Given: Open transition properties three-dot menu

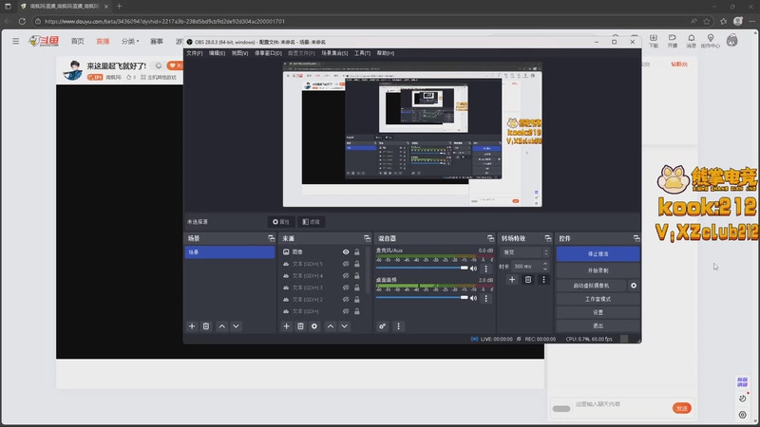Looking at the screenshot, I should [543, 279].
